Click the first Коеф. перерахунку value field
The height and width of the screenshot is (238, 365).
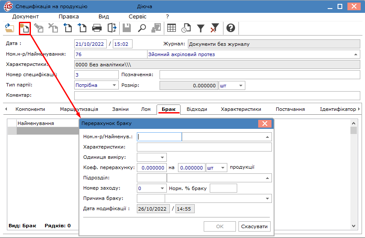coord(152,167)
